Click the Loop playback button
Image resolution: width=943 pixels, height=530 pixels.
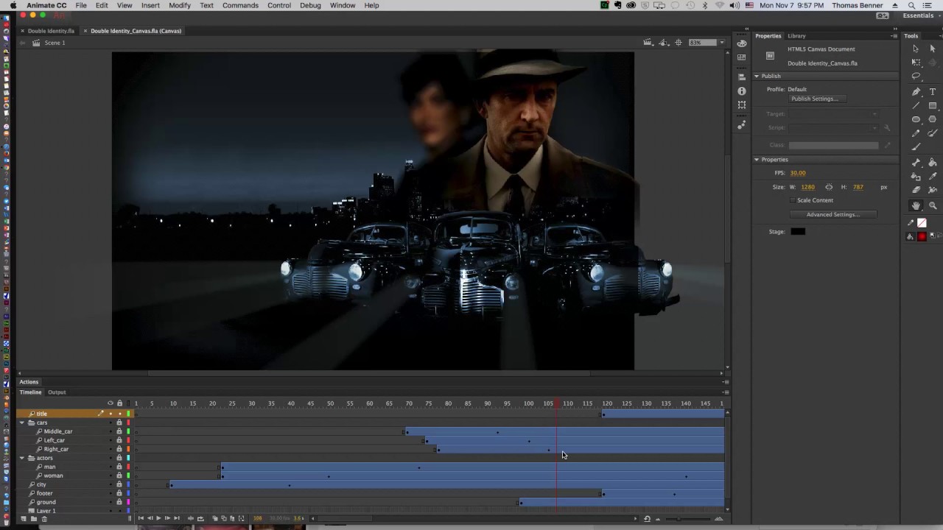coord(200,518)
